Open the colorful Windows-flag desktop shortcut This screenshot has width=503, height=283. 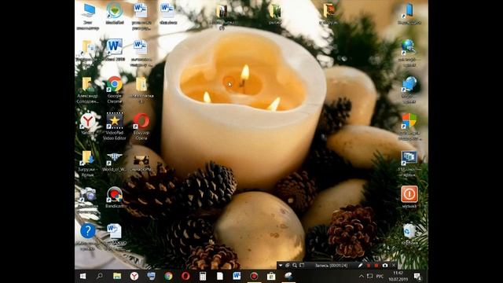click(x=409, y=127)
